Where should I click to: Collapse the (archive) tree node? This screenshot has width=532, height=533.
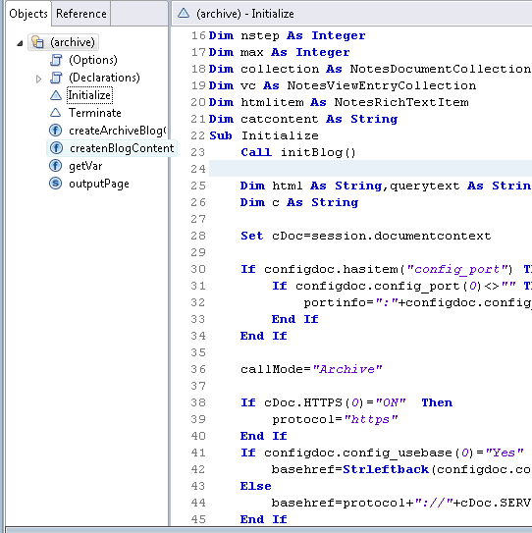click(20, 43)
